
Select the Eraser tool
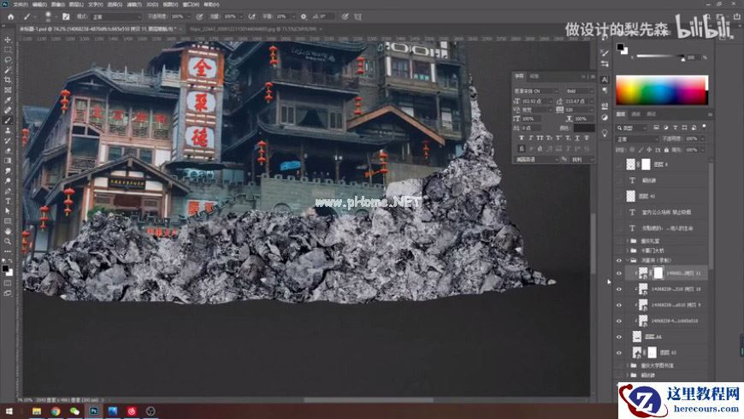click(8, 150)
